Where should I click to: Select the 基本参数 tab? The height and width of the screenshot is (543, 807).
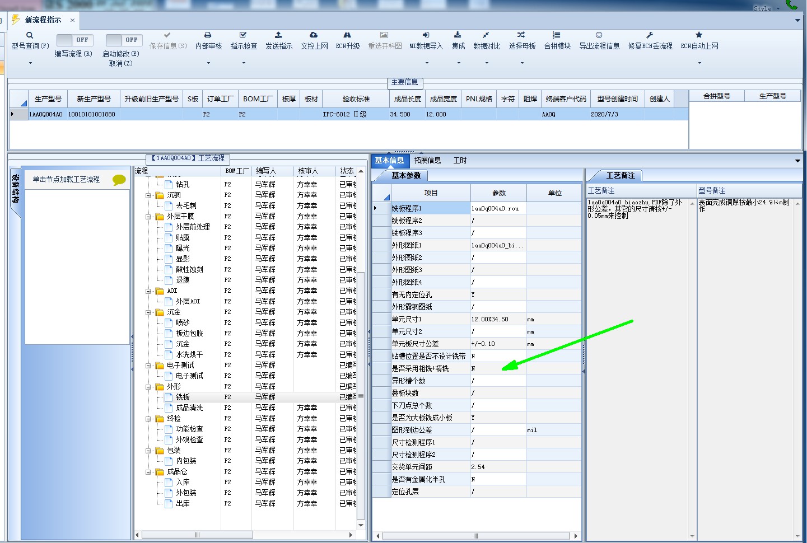pos(406,176)
